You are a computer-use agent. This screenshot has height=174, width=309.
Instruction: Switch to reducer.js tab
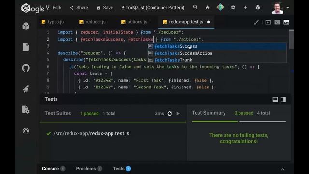click(x=92, y=22)
